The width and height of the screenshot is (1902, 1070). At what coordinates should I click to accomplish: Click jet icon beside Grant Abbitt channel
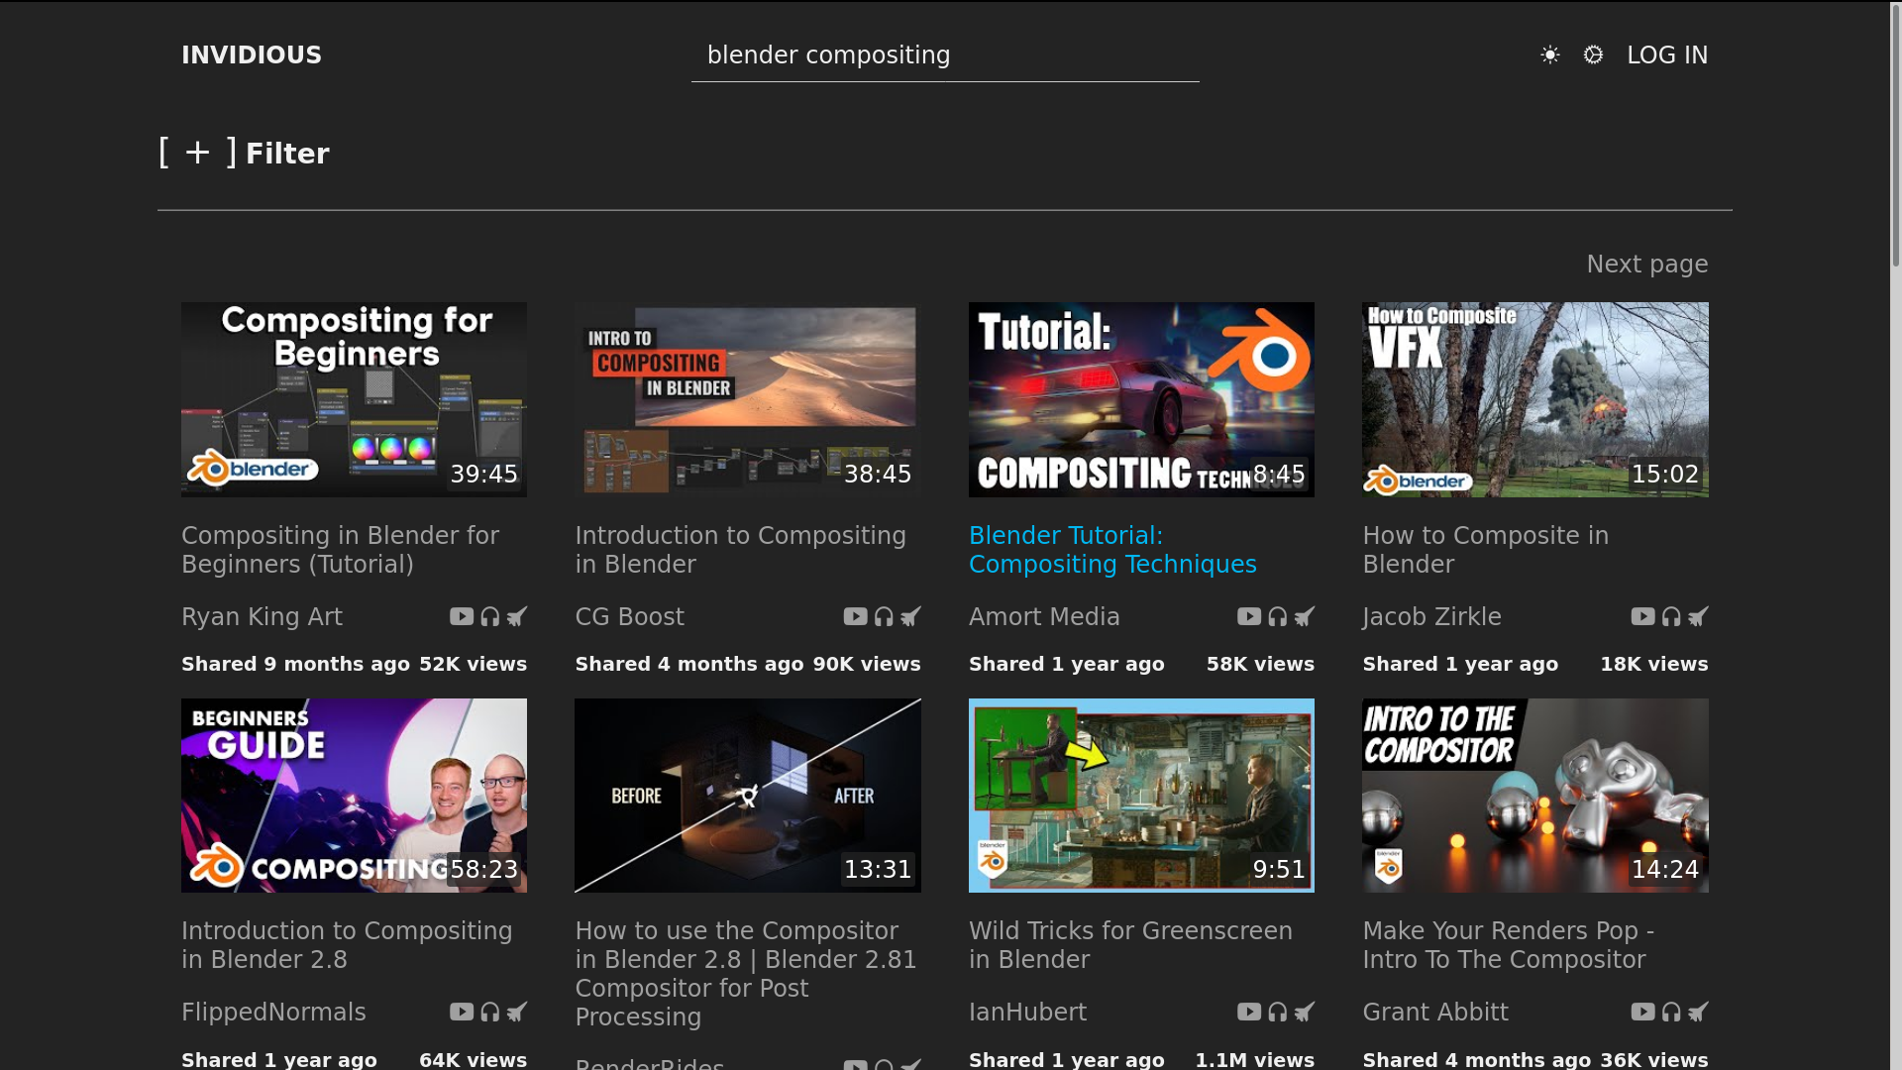[1698, 1012]
